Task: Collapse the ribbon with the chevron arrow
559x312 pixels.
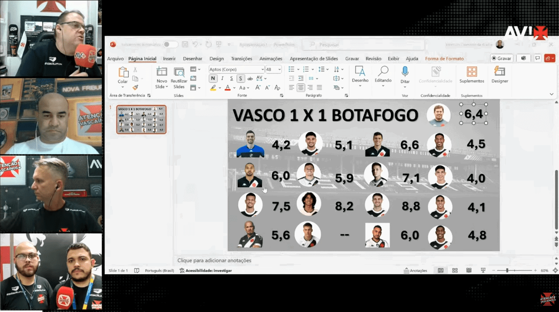Action: [x=551, y=94]
